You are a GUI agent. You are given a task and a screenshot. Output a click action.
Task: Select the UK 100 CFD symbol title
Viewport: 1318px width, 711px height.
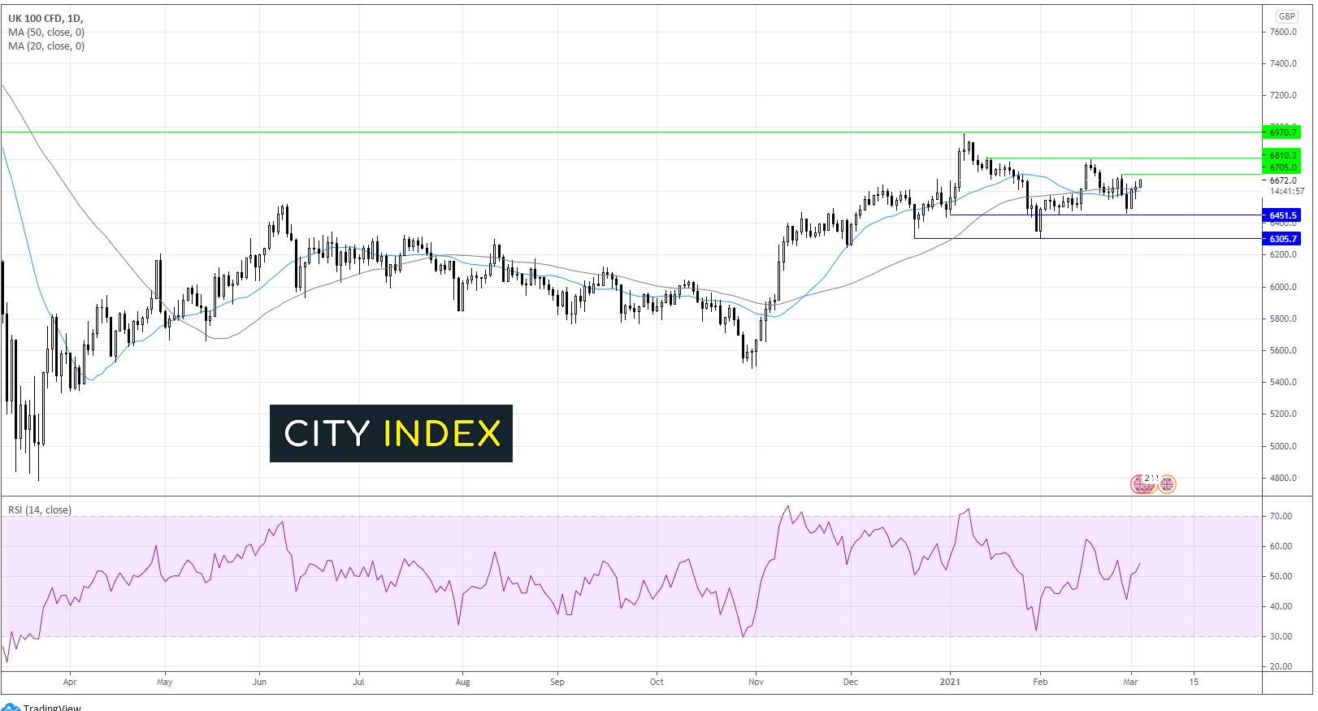point(46,18)
